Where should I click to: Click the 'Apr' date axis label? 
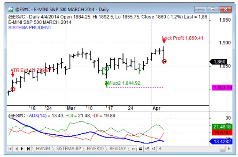point(157,108)
